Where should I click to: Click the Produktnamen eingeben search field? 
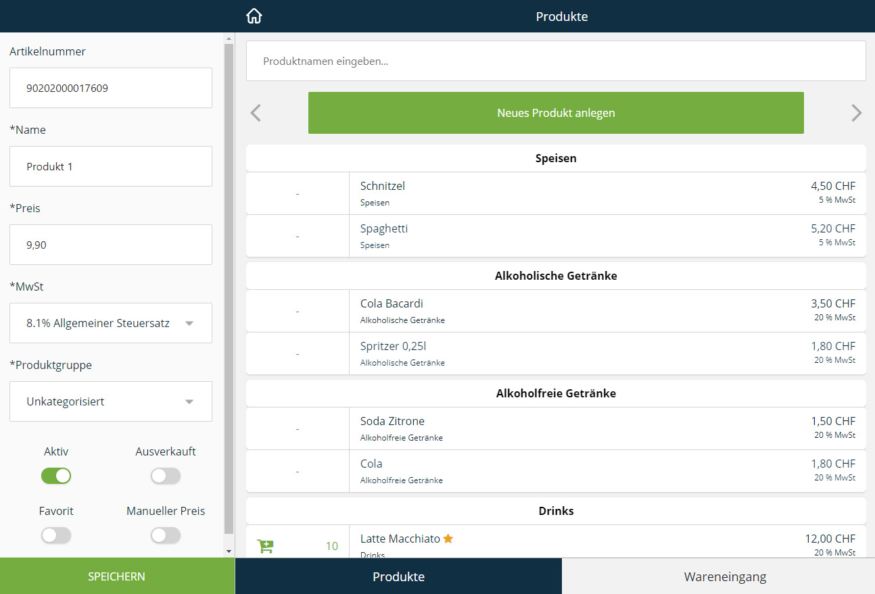coord(556,61)
